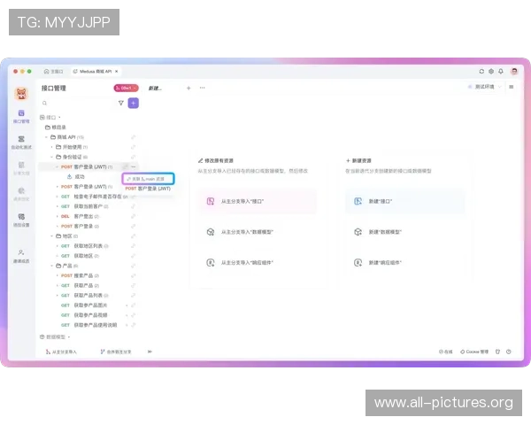531x425 pixels.
Task: Open the settings gear in top bar
Action: pyautogui.click(x=491, y=71)
